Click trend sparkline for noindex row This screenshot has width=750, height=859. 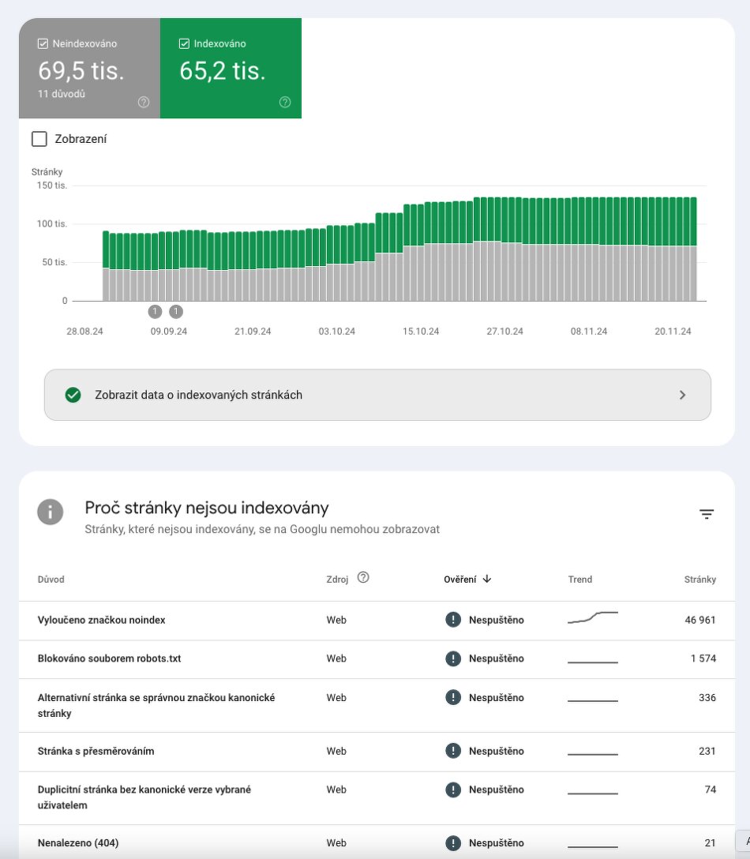[x=592, y=618]
